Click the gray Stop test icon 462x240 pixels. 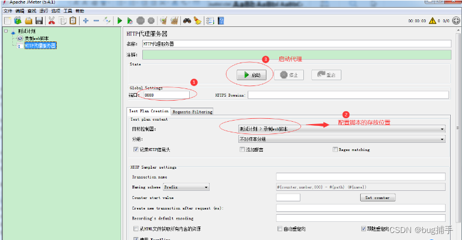tap(141, 20)
